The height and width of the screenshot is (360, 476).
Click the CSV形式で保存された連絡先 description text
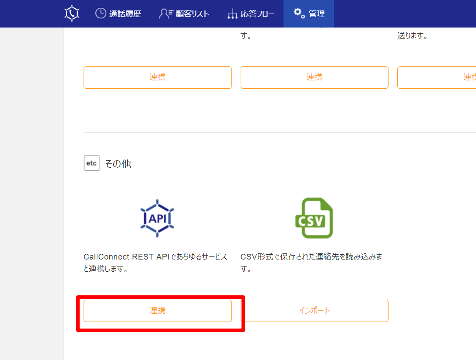[311, 263]
